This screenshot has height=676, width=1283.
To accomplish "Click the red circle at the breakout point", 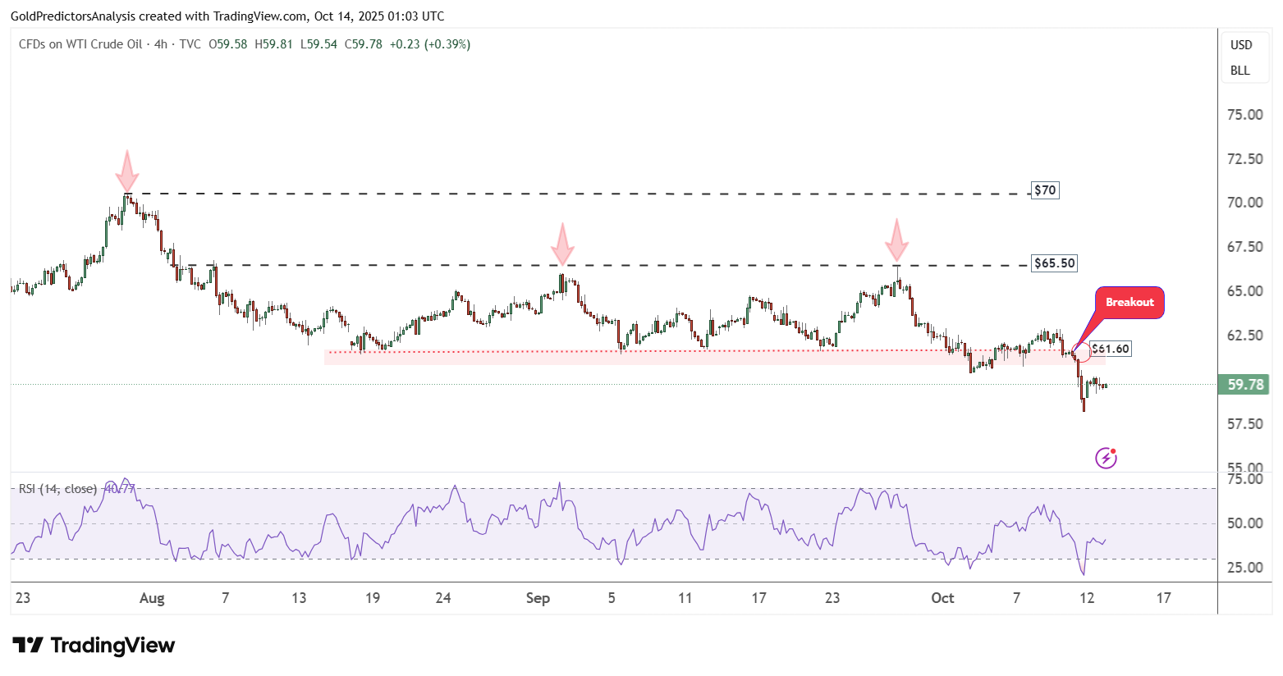I will (1082, 353).
